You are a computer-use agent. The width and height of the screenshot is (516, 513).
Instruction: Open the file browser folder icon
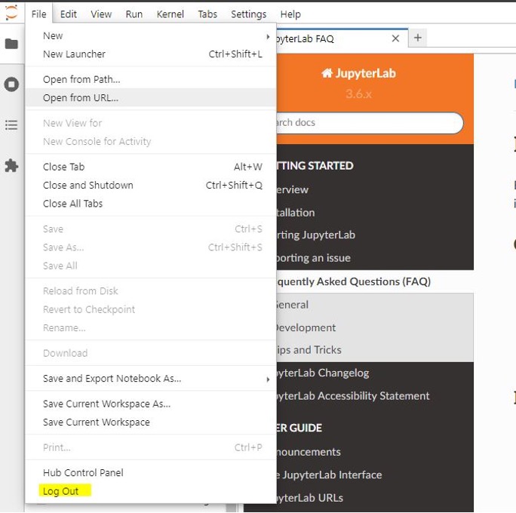11,44
